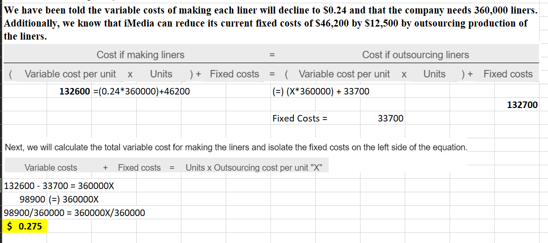Click 'Variable costs' in the lower equation bar
This screenshot has width=548, height=243.
[x=51, y=168]
